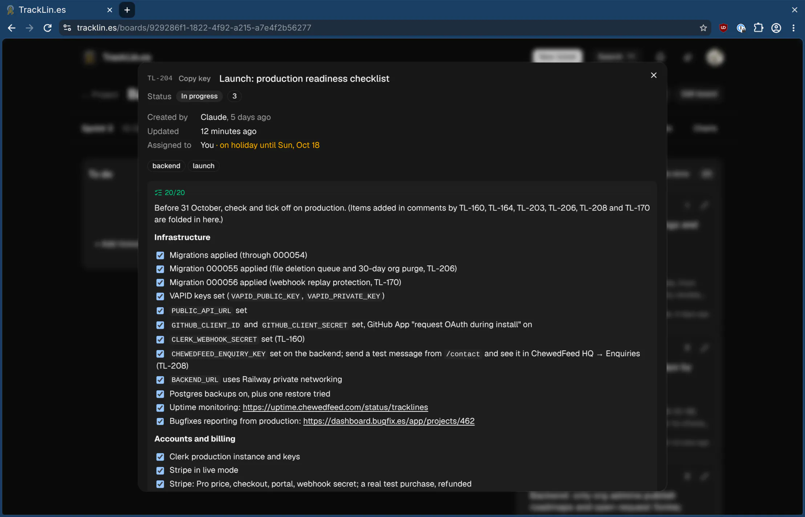Uncheck BACKEND_URL uses Railway private networking
This screenshot has height=517, width=805.
160,380
